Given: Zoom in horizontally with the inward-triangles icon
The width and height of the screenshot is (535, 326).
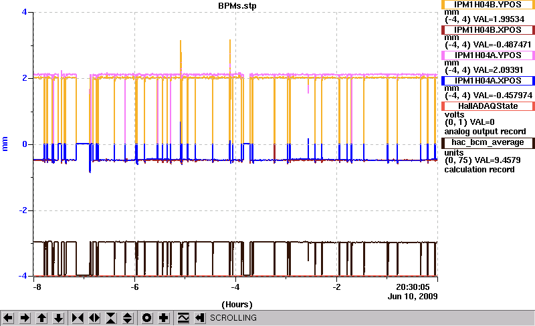Looking at the screenshot, I should pos(78,318).
